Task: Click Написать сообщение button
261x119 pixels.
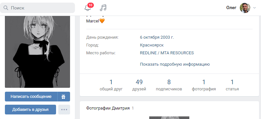Action: coord(31,97)
